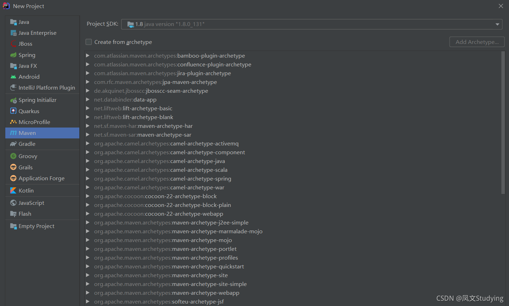Click the Application Forge icon

tap(13, 178)
